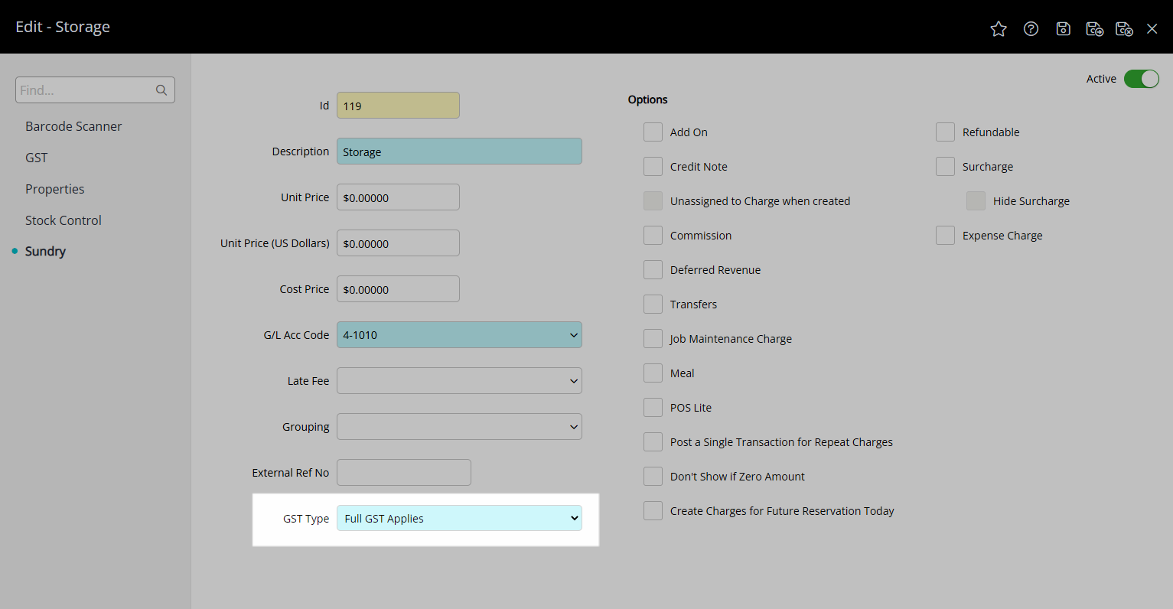
Task: Click the search magnifier in Find box
Action: (x=161, y=90)
